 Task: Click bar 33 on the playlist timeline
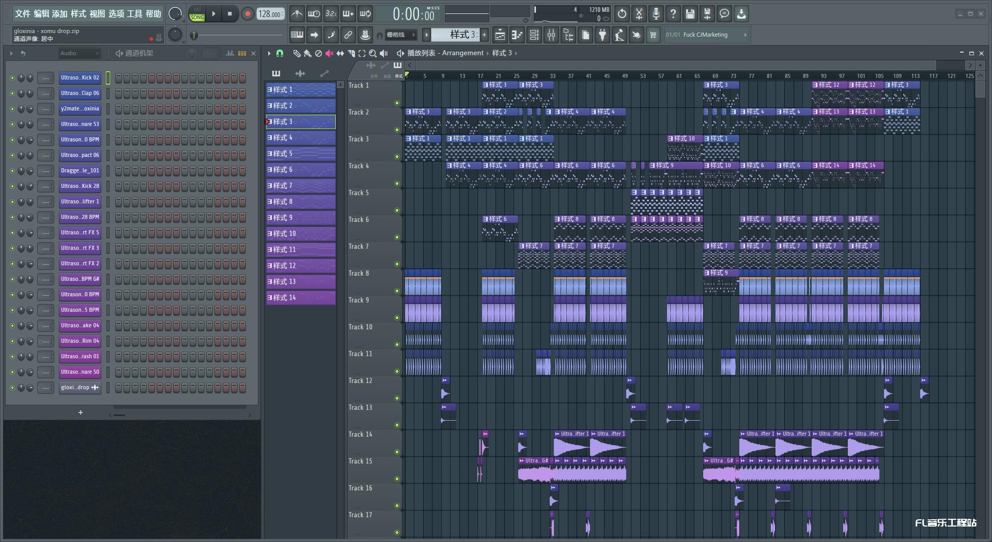(552, 76)
